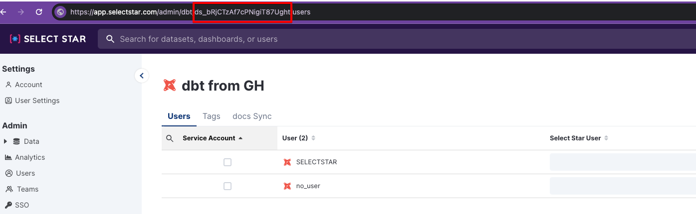Viewport: 696px width, 214px height.
Task: Click the Select Star logo
Action: (x=48, y=39)
